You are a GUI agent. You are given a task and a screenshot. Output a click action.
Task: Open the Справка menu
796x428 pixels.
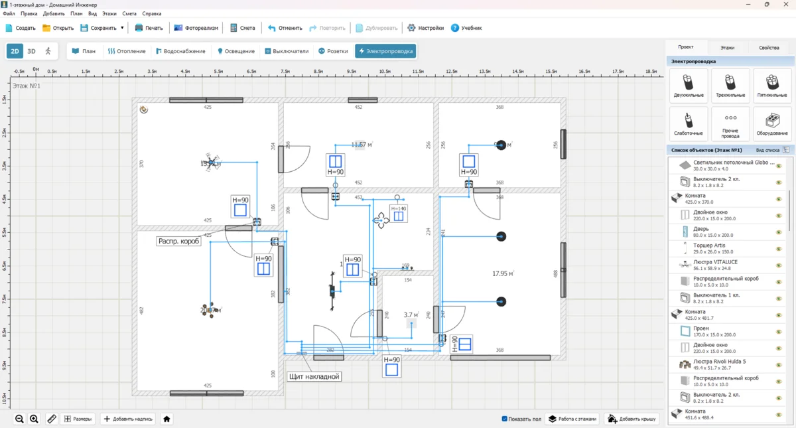click(x=152, y=13)
